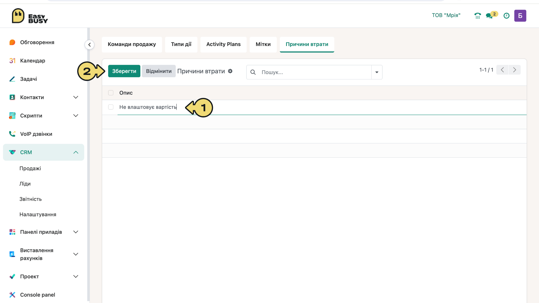This screenshot has width=539, height=303.
Task: Select the Причини втрати tab
Action: 307,44
